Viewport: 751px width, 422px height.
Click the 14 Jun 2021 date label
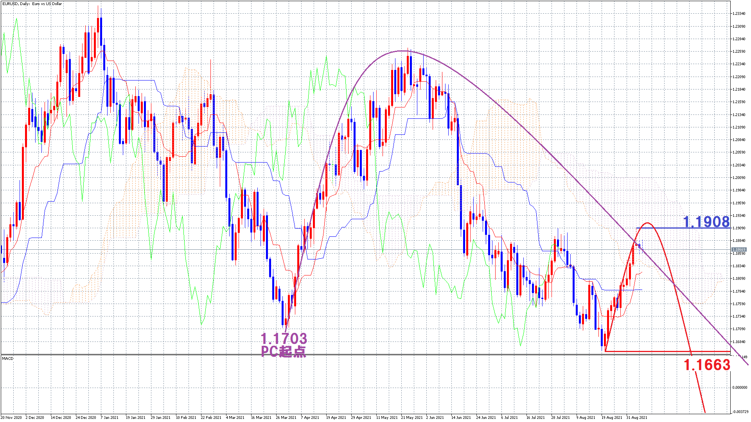[461, 417]
